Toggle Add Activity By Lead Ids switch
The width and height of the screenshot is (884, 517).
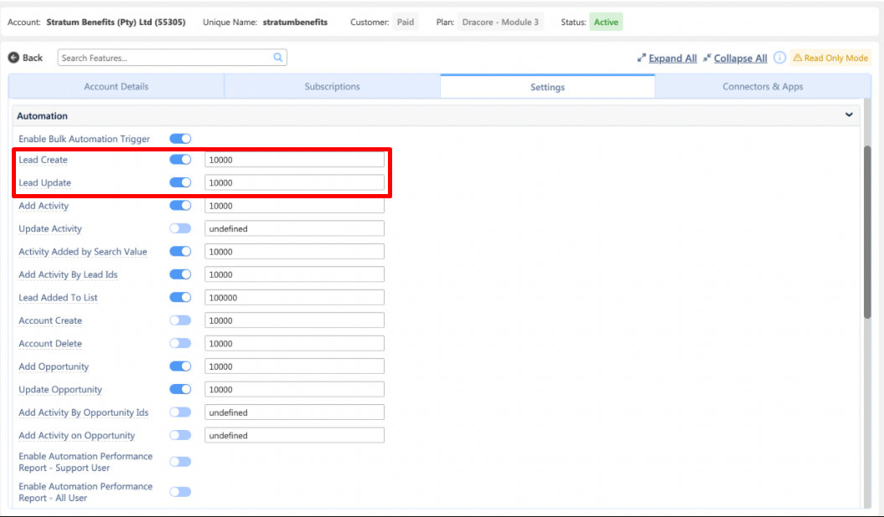(180, 274)
